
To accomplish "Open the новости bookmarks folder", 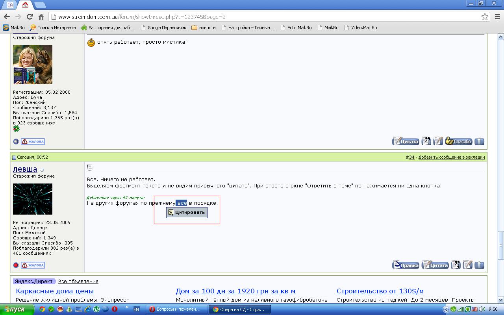I will pyautogui.click(x=204, y=28).
